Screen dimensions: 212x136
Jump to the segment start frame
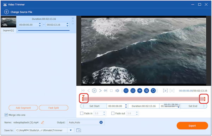tap(83, 91)
